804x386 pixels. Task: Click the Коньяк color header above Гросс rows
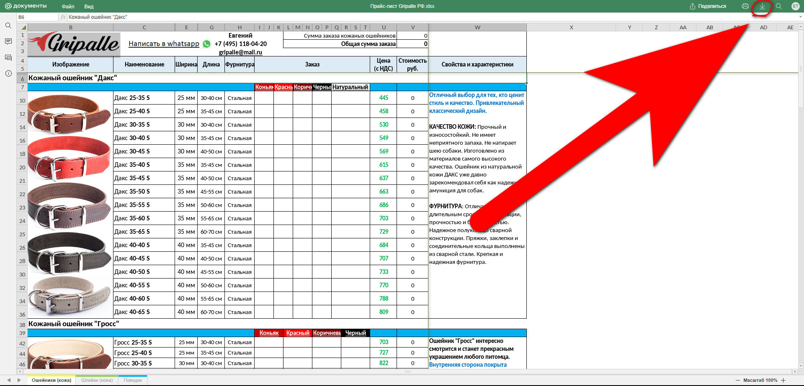tap(269, 333)
